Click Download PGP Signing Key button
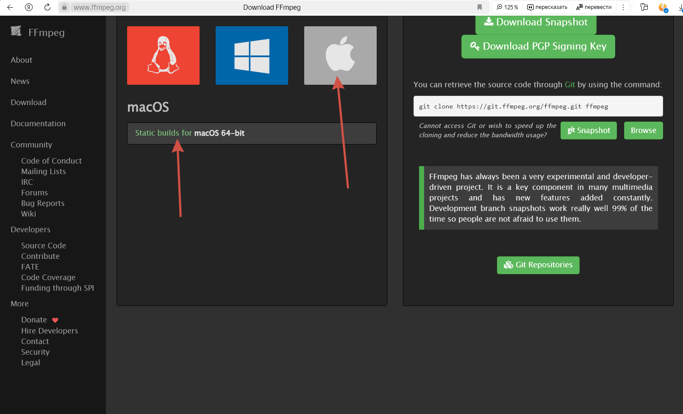The width and height of the screenshot is (683, 414). click(x=538, y=47)
